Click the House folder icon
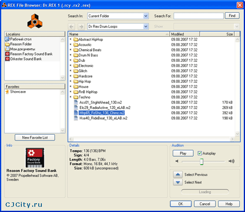 [x=76, y=87]
